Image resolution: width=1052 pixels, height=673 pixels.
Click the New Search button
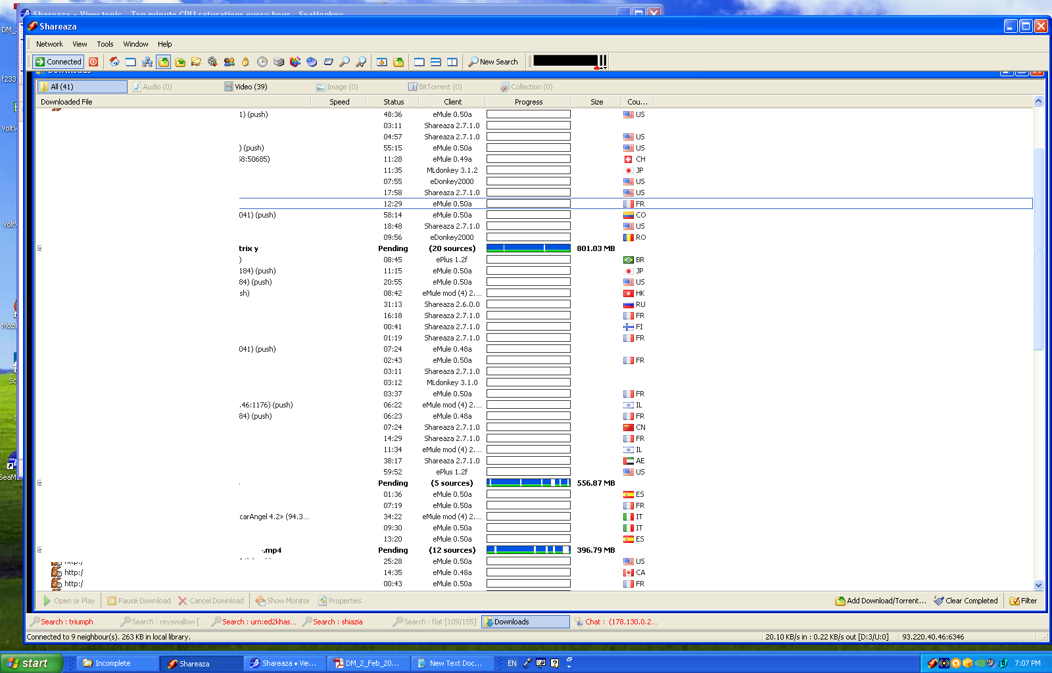point(493,62)
